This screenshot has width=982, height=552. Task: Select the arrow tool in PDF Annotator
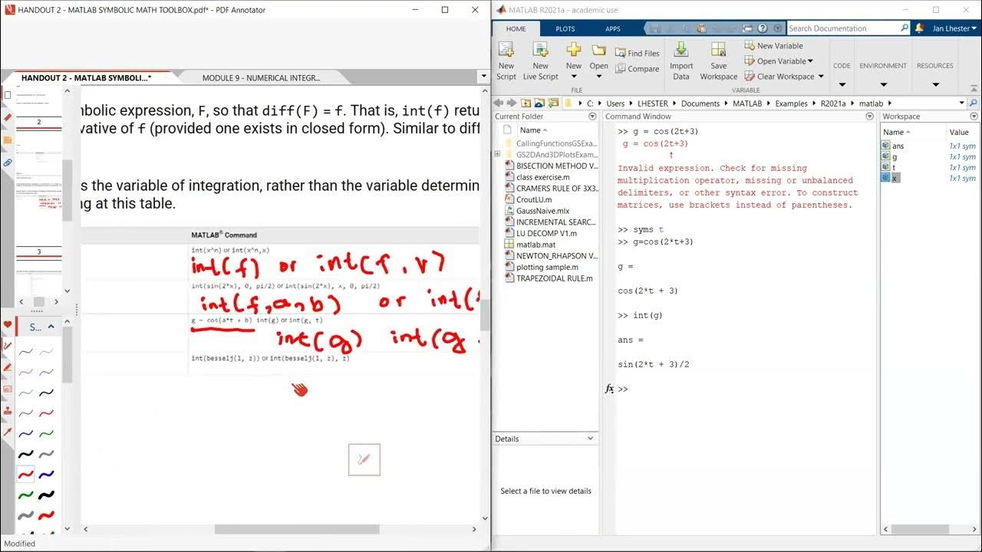coord(8,432)
